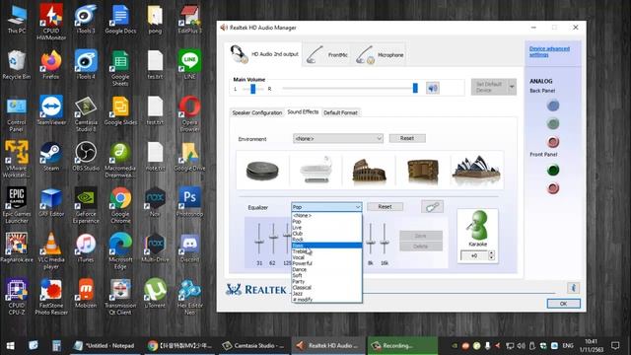Open the Sound Effects tab
Image resolution: width=631 pixels, height=355 pixels.
coord(303,111)
